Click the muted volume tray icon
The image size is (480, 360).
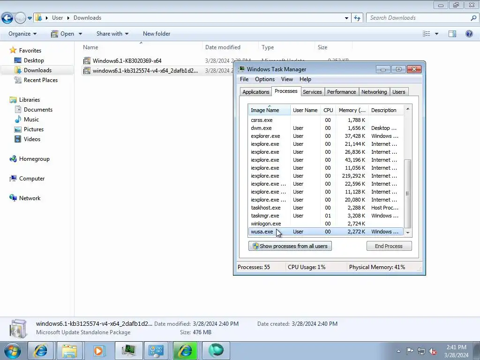point(433,351)
